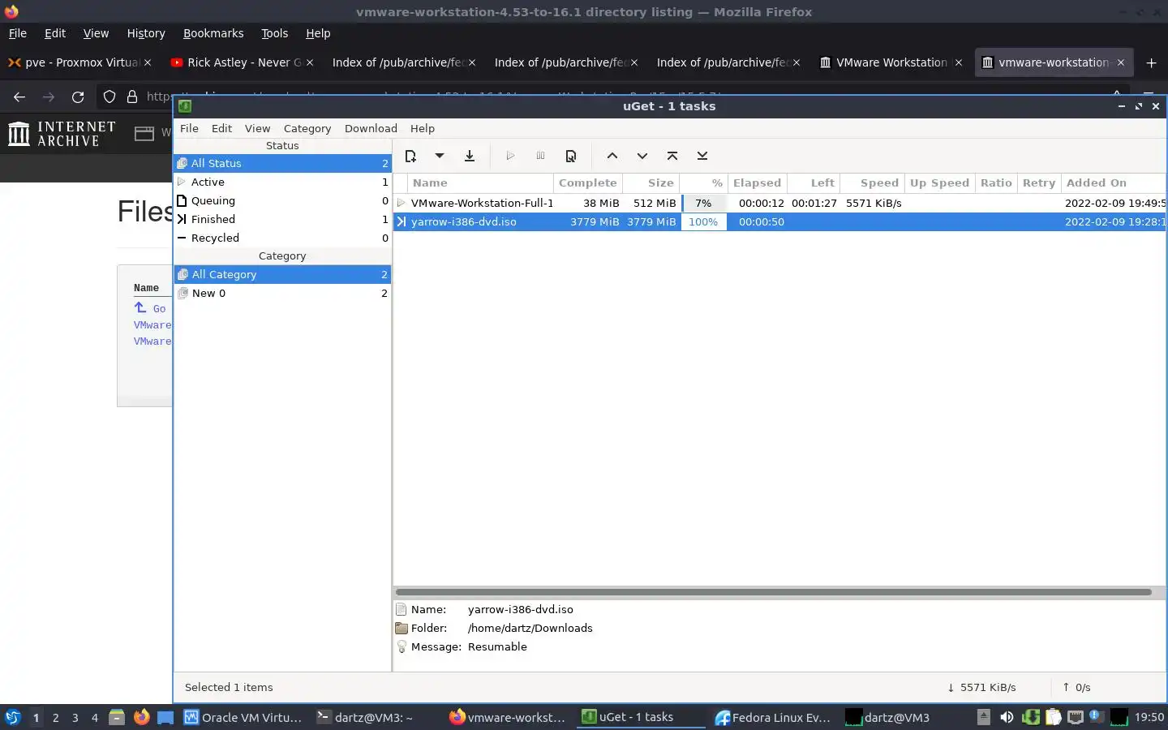Switch to workspace 4 in taskbar

point(95,717)
